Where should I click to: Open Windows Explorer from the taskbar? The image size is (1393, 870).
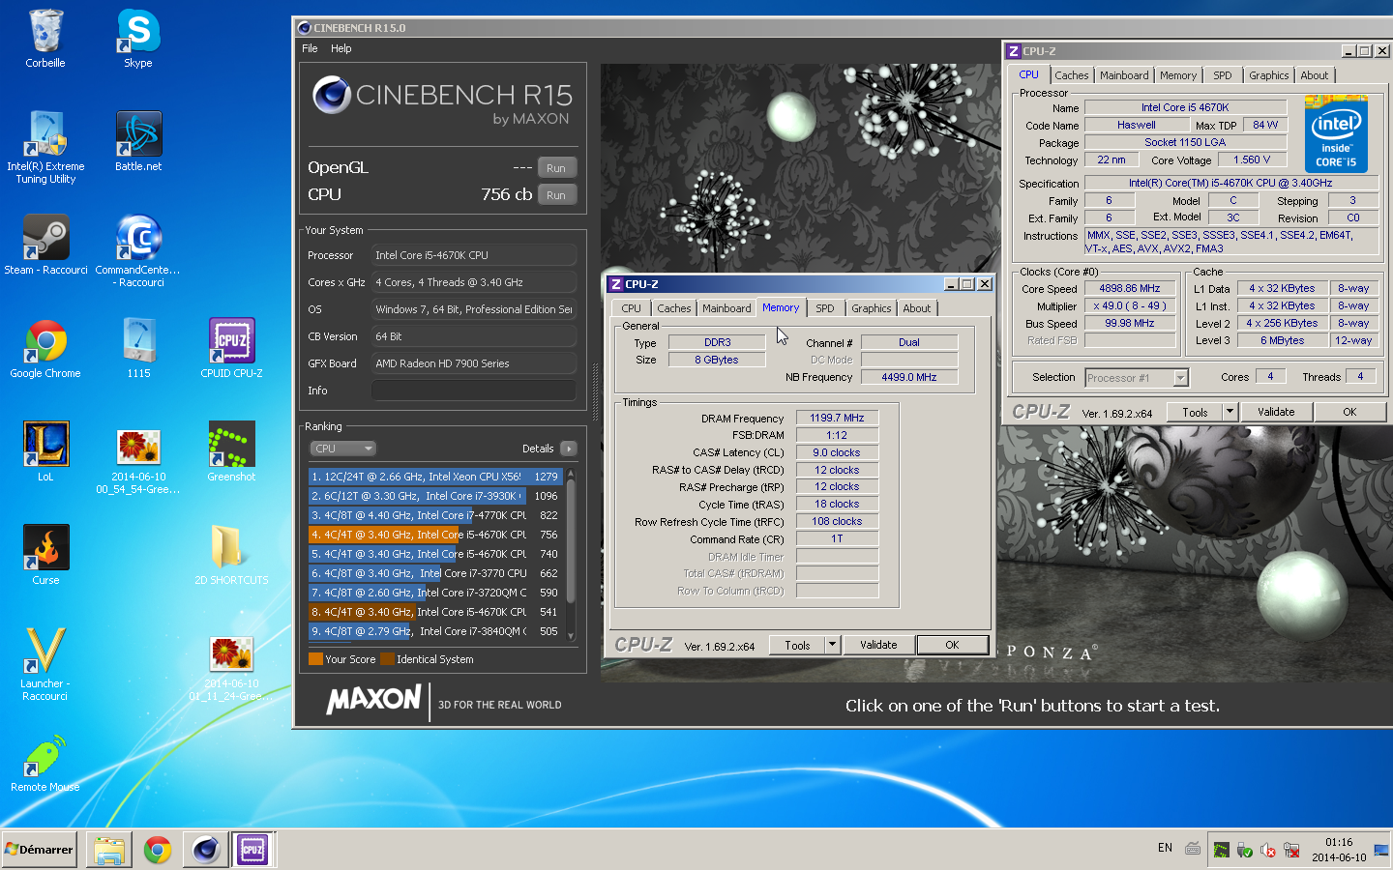click(x=109, y=850)
